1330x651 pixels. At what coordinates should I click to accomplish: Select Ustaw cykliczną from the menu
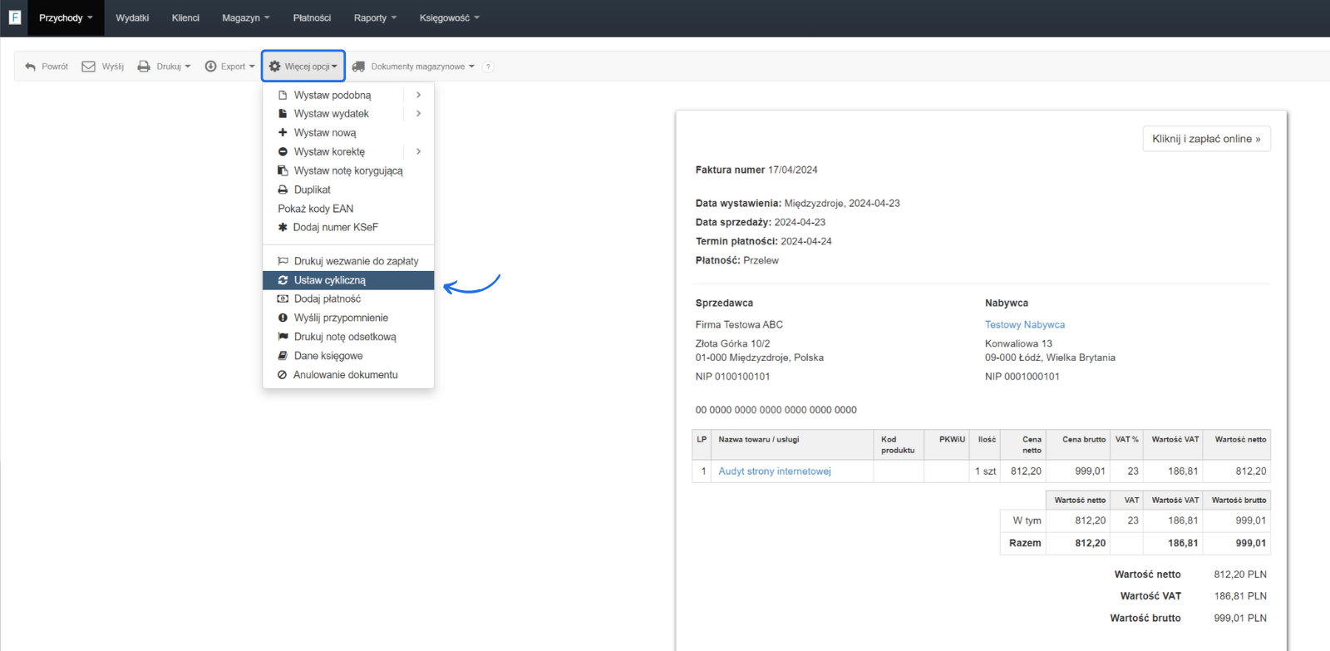[329, 280]
